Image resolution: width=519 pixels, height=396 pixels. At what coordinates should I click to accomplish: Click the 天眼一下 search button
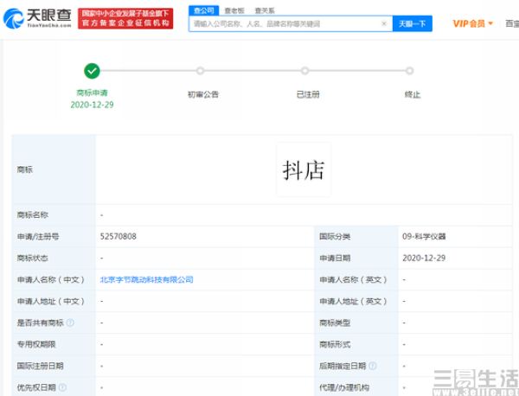[413, 23]
